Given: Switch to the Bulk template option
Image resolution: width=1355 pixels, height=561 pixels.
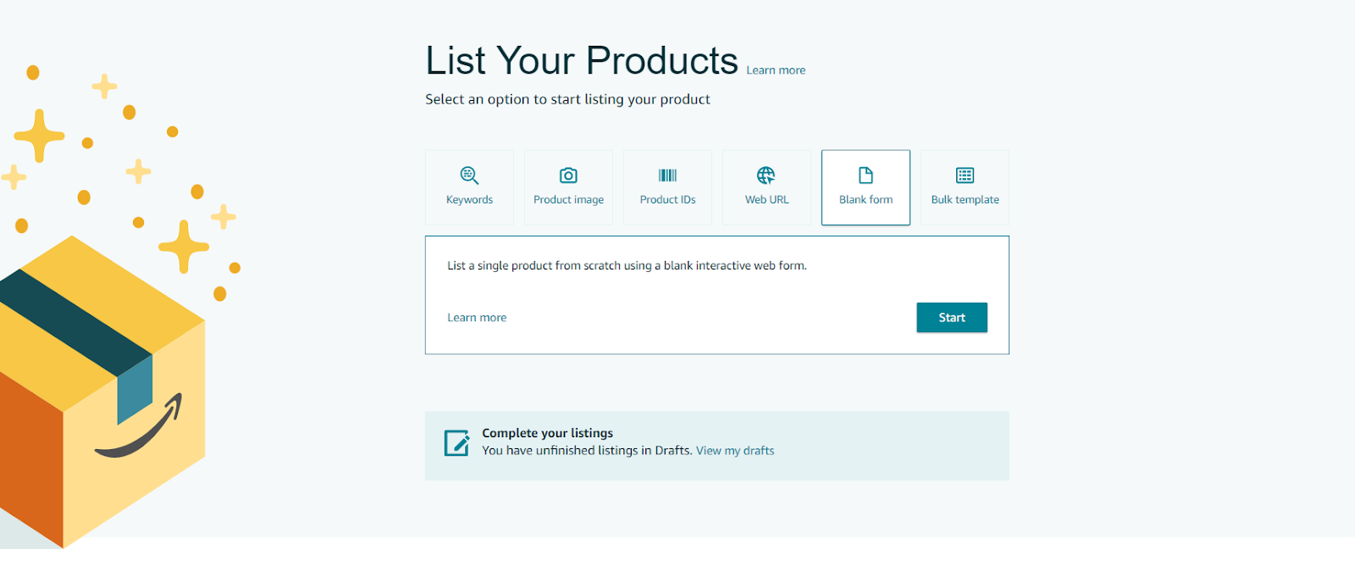Looking at the screenshot, I should [x=964, y=187].
